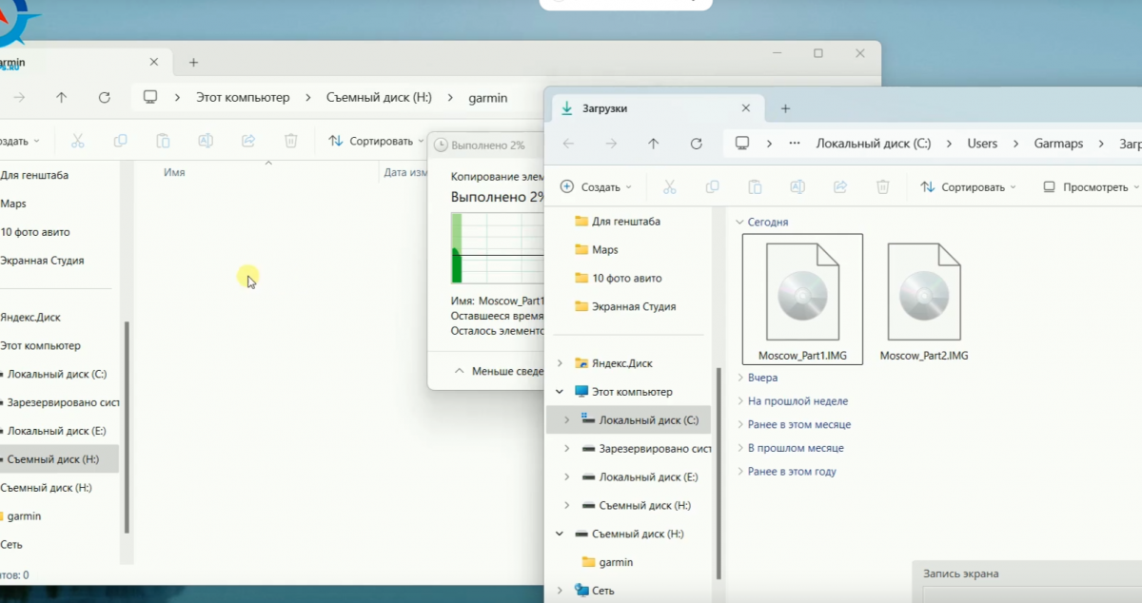Click the Share icon in the garmin window toolbar

tap(248, 141)
